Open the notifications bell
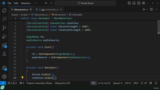 156,83
